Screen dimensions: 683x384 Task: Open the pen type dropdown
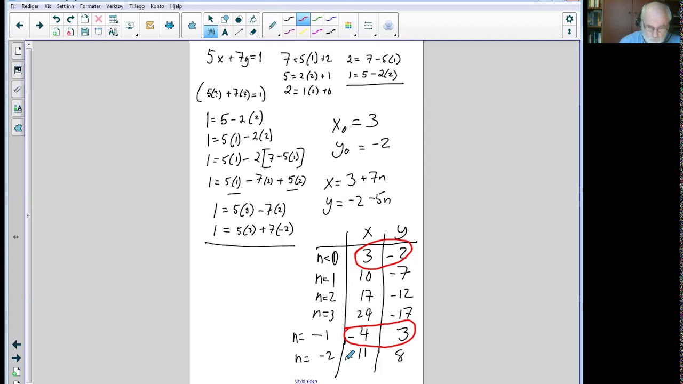point(273,26)
